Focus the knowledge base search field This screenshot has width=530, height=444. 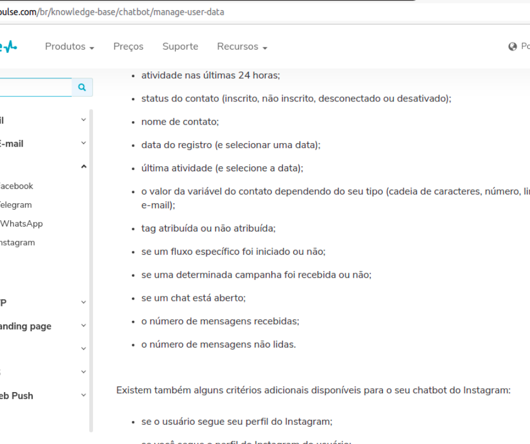(x=36, y=87)
